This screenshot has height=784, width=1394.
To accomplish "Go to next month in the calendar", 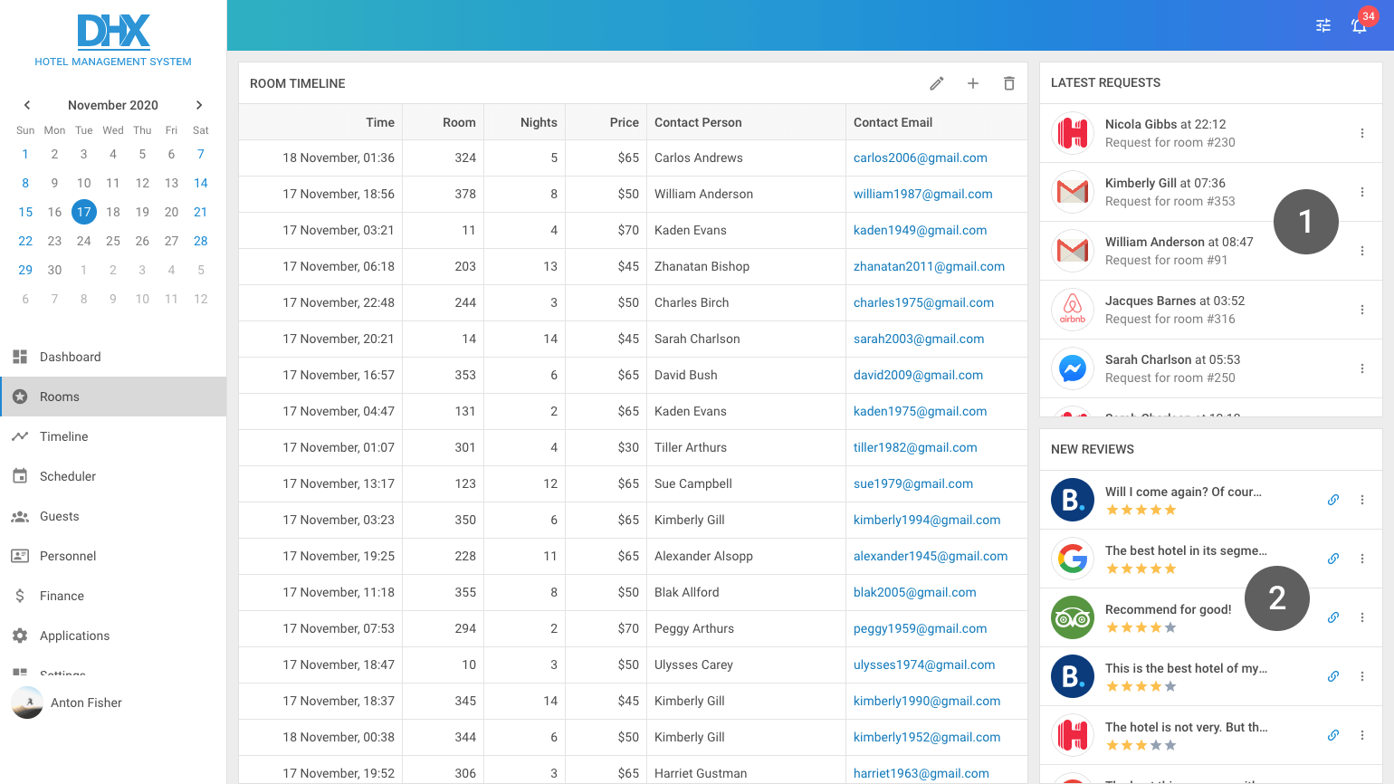I will [199, 104].
